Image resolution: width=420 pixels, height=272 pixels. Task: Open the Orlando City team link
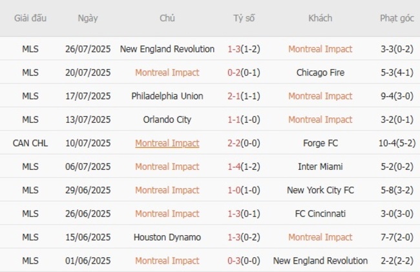tap(167, 120)
